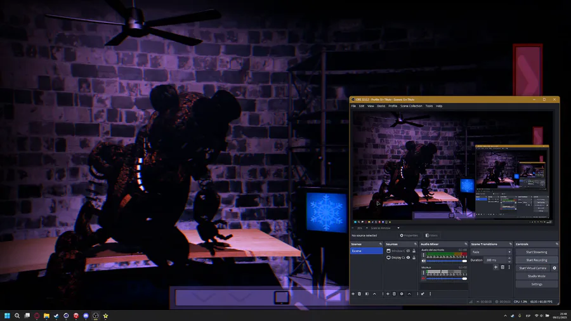
Task: Undock the Audio Mixer panel with its header icon
Action: (466, 244)
